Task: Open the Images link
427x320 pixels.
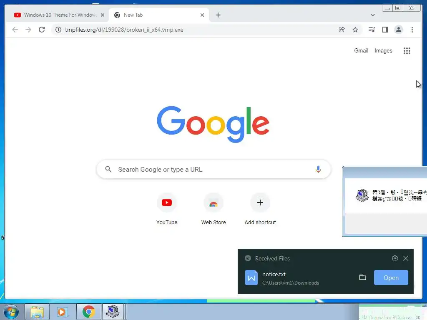Action: point(383,50)
